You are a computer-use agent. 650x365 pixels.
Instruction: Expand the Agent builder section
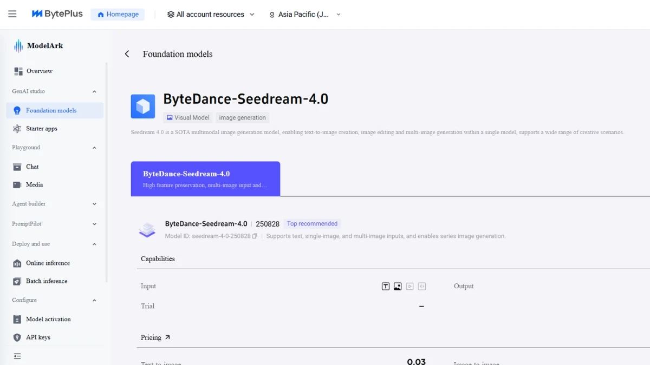pyautogui.click(x=94, y=204)
